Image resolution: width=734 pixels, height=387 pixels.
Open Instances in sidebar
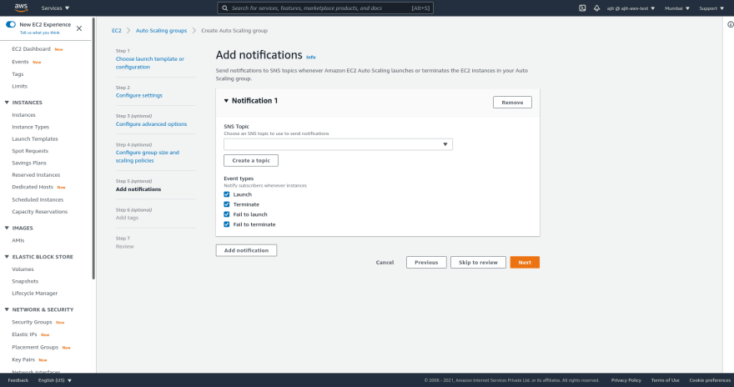(x=23, y=114)
